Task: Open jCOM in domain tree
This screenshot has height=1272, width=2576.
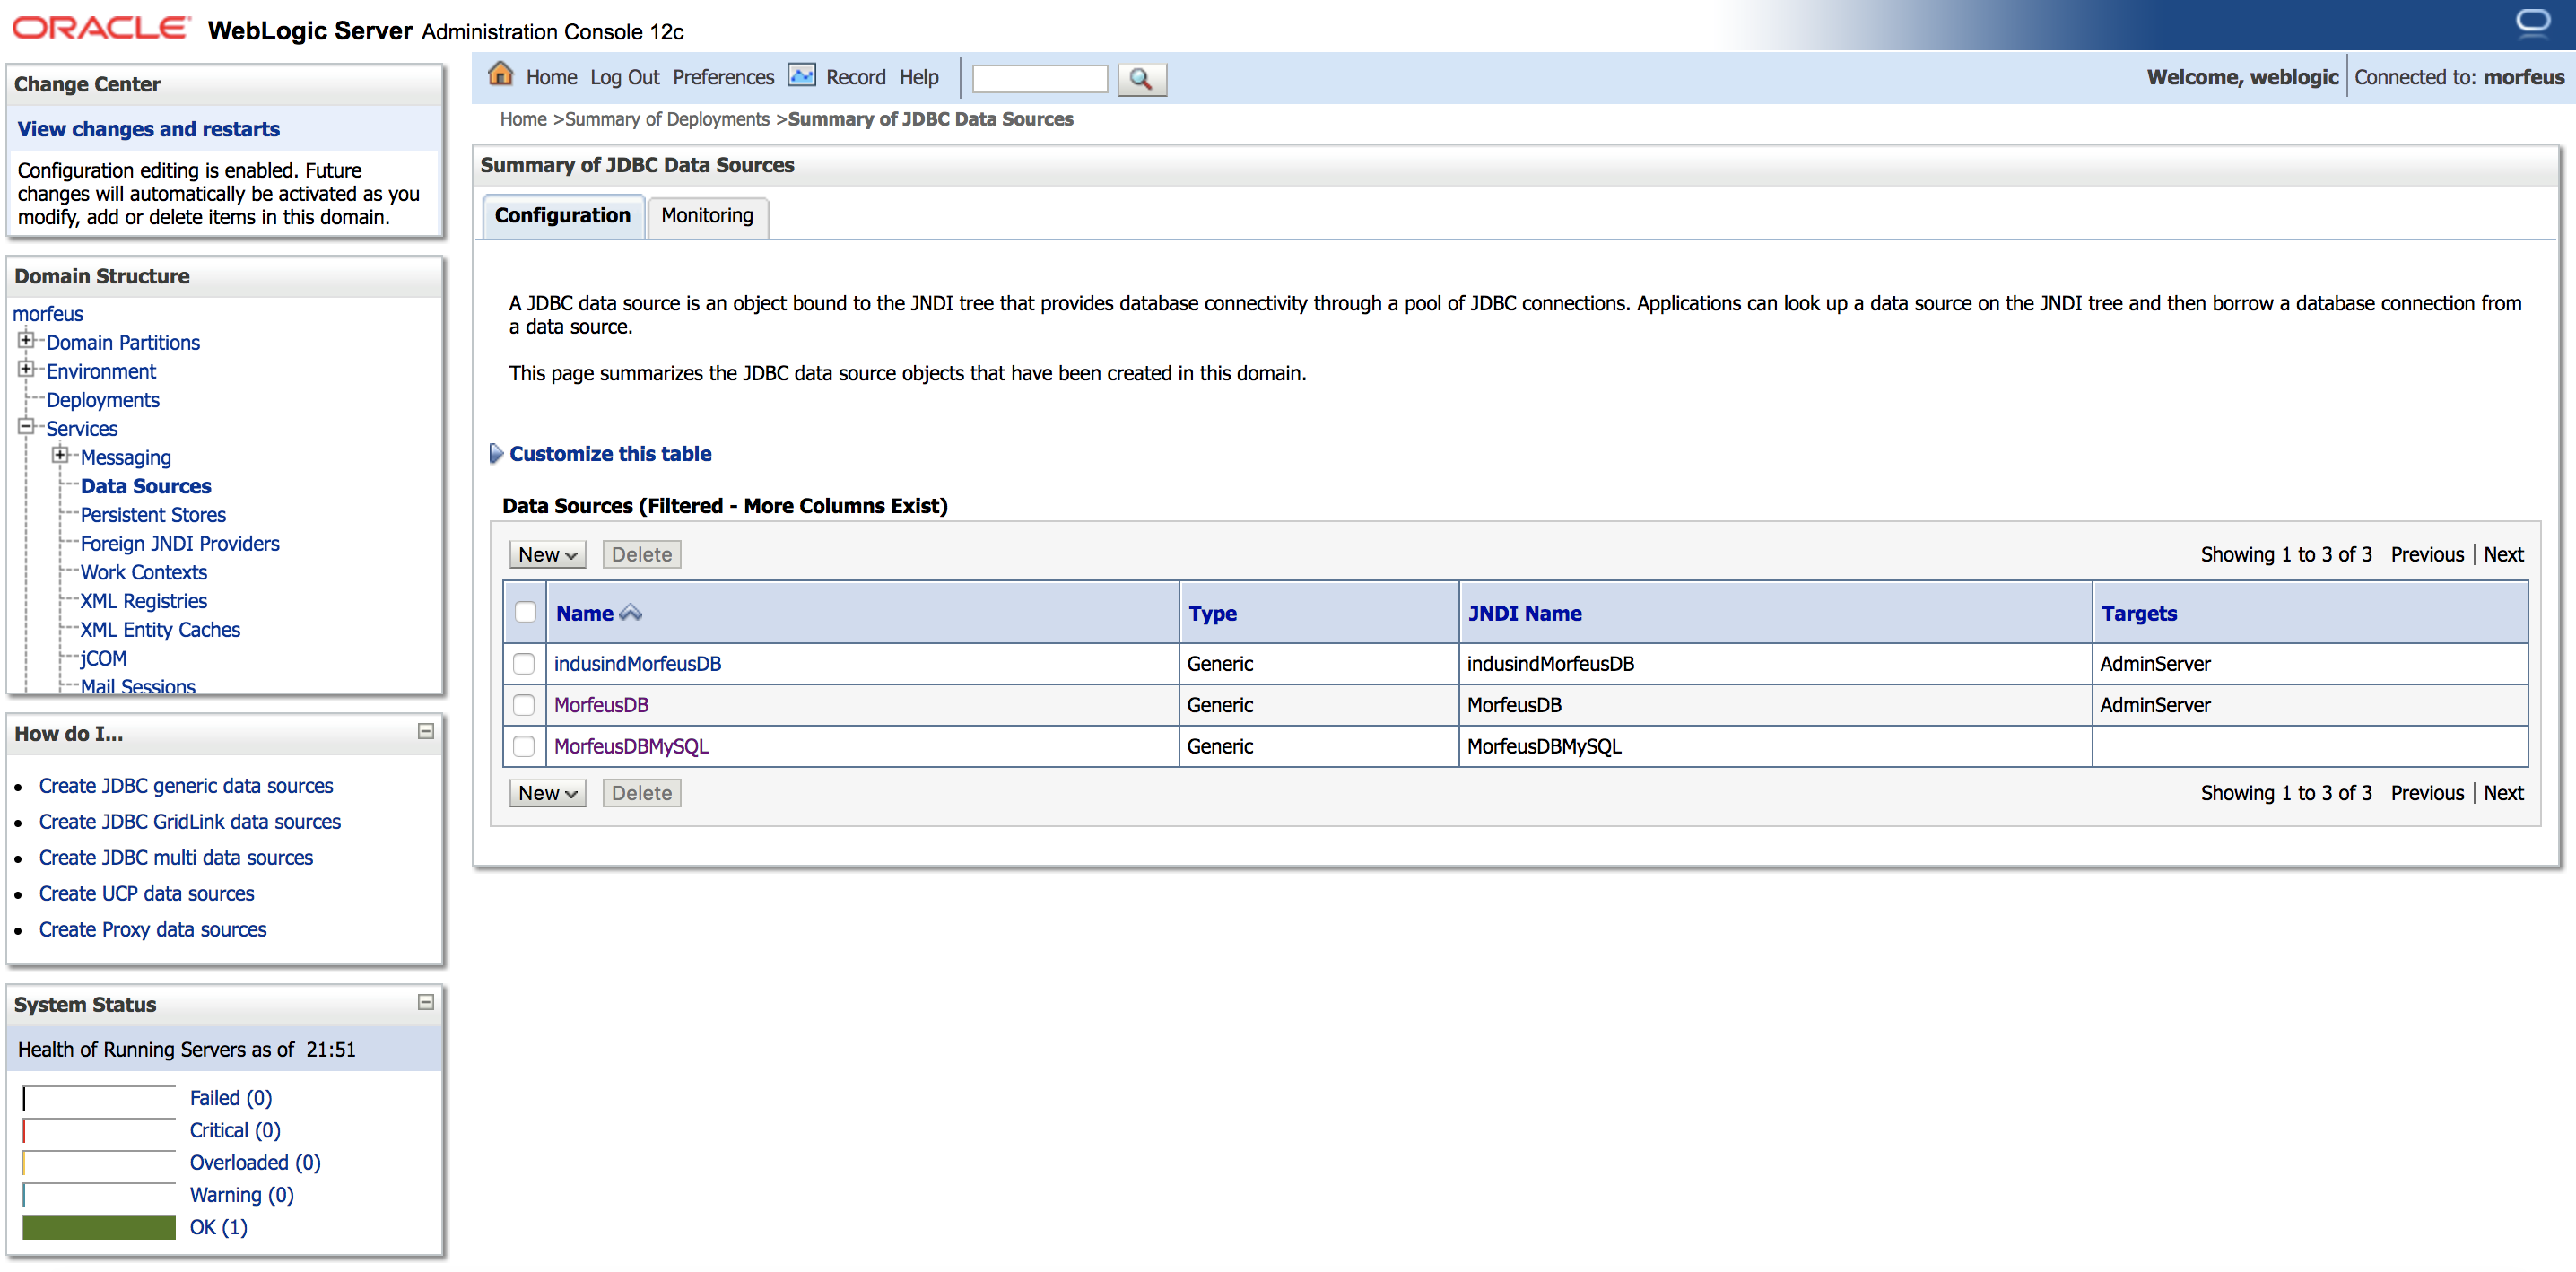Action: point(103,659)
